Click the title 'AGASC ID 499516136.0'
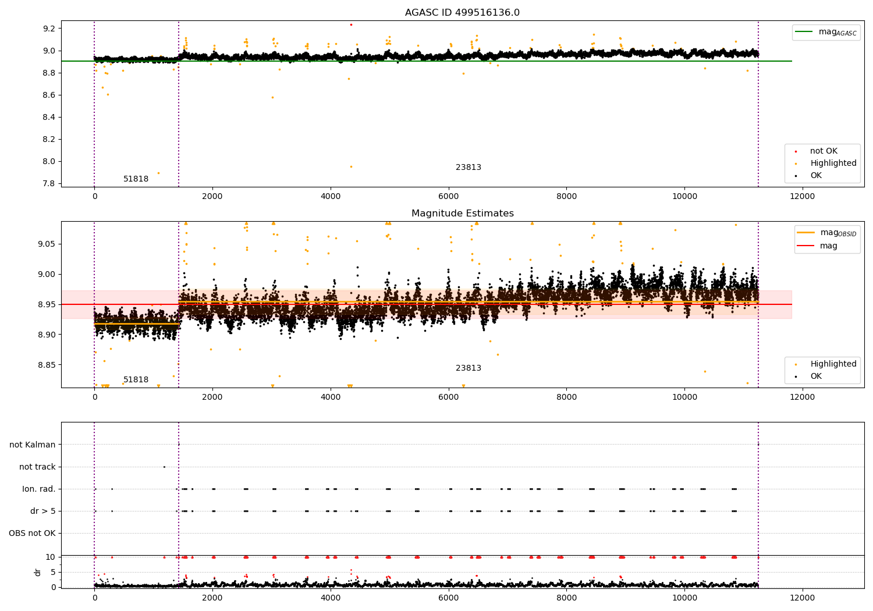The height and width of the screenshot is (611, 873). 462,13
